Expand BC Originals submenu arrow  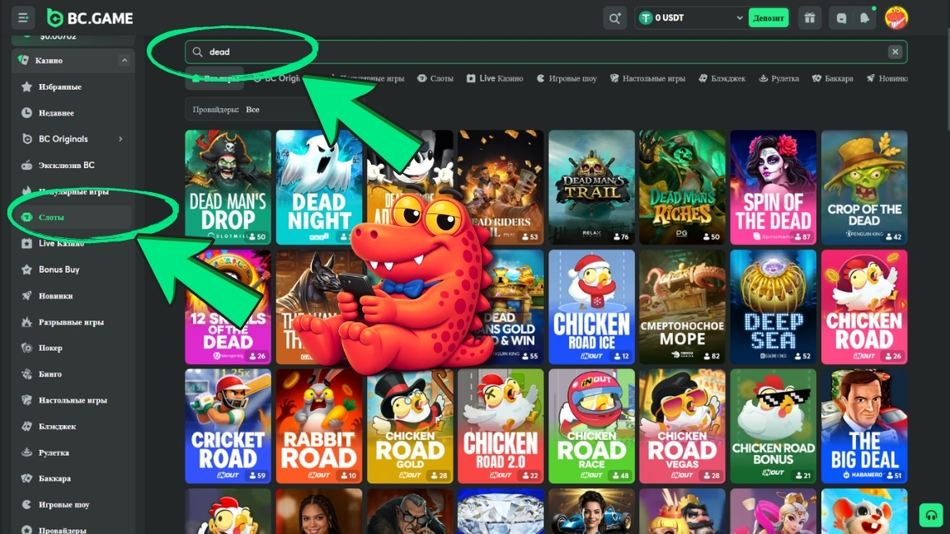[x=120, y=139]
